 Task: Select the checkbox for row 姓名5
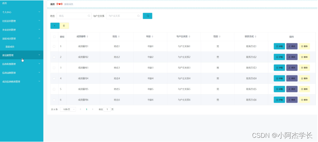54,89
